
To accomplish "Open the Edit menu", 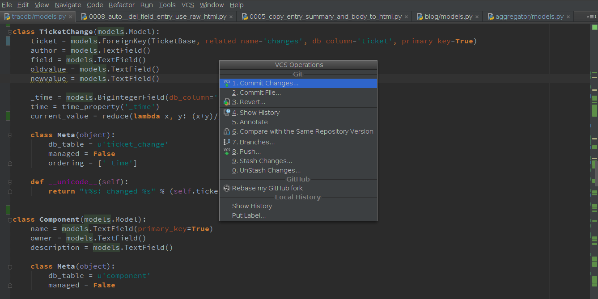I will tap(23, 5).
